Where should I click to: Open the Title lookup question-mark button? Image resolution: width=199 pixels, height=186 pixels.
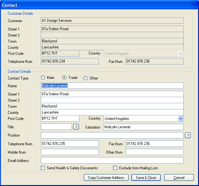tap(76, 127)
